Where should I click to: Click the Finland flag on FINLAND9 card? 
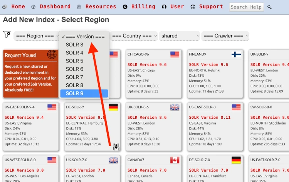[x=236, y=54]
